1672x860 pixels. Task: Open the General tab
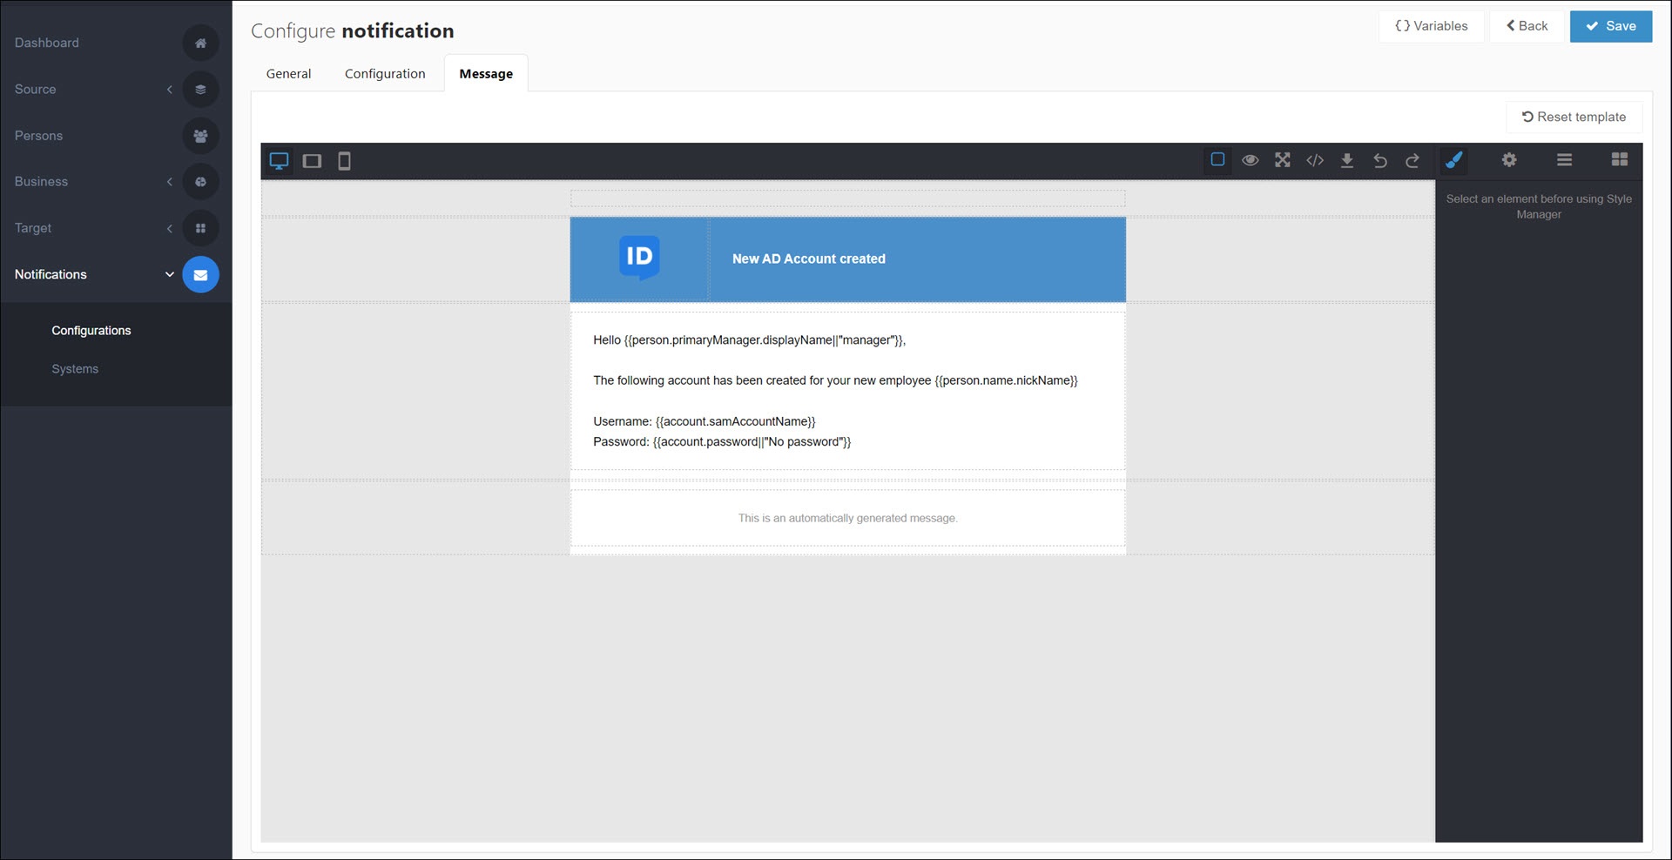288,74
